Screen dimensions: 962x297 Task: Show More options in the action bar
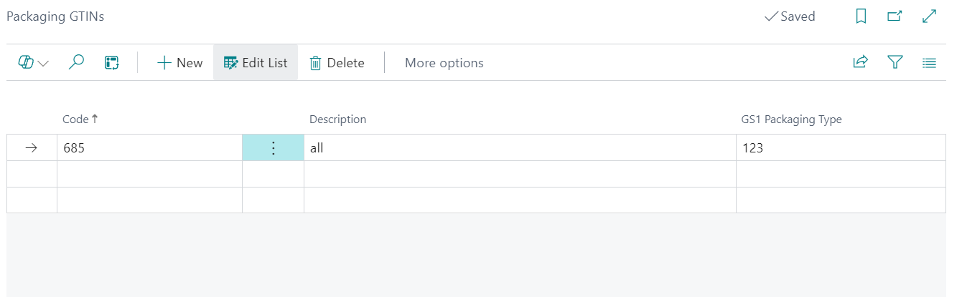click(444, 63)
